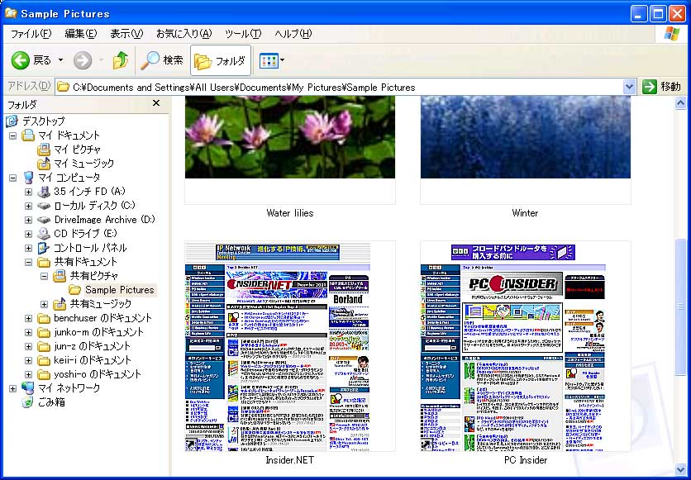Expand the address bar dropdown list
This screenshot has width=691, height=480.
coord(629,88)
